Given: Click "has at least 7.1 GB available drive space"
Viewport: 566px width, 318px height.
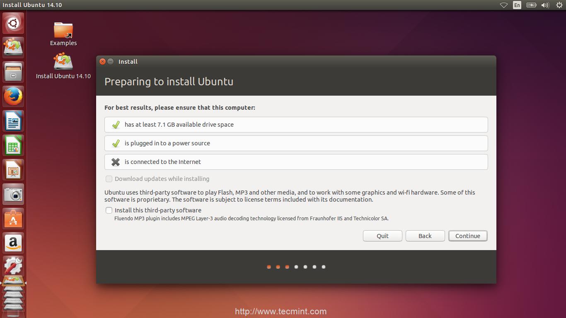Looking at the screenshot, I should (x=179, y=125).
